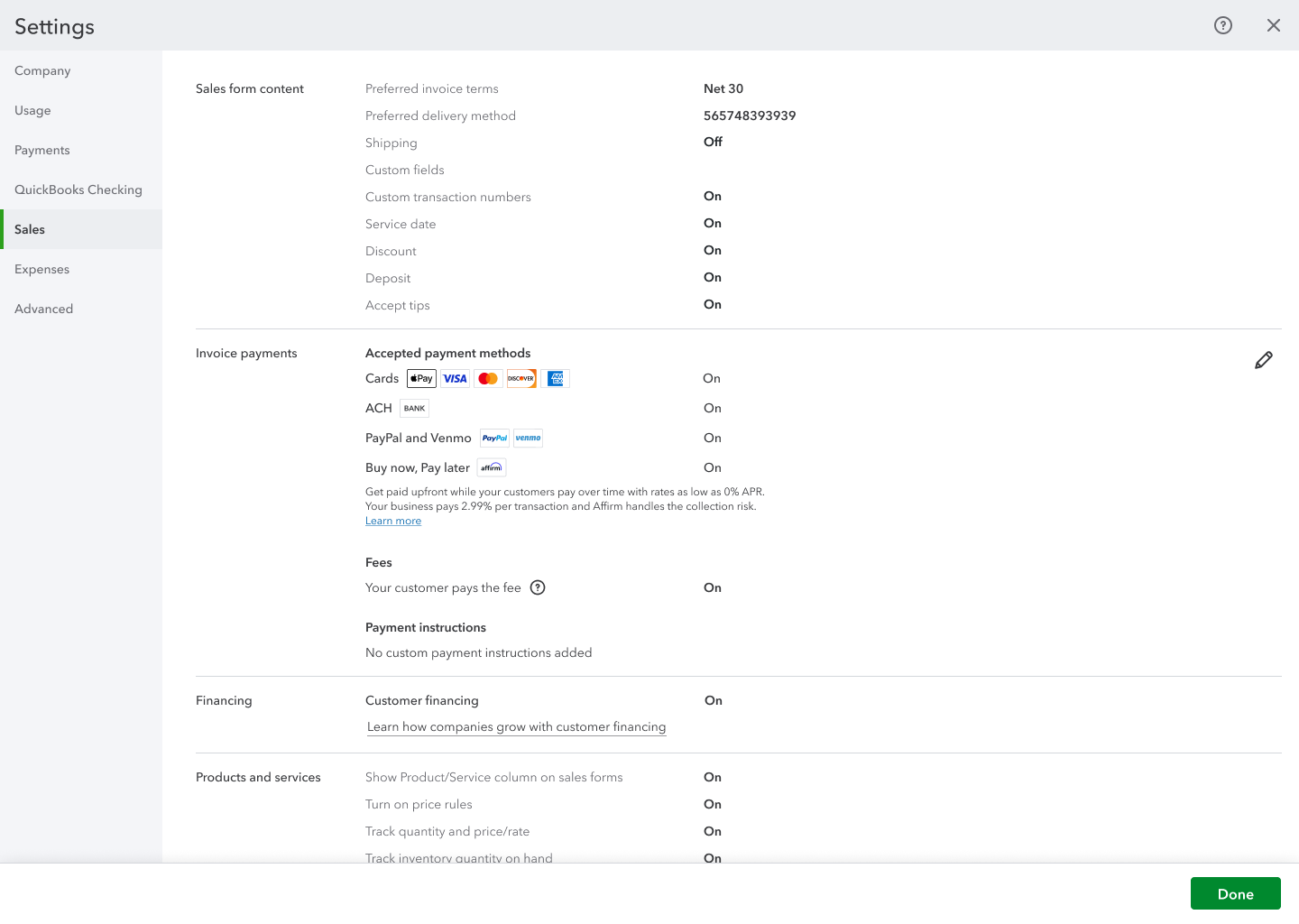Viewport: 1299px width, 924px height.
Task: Open the help question mark icon in header
Action: point(1222,25)
